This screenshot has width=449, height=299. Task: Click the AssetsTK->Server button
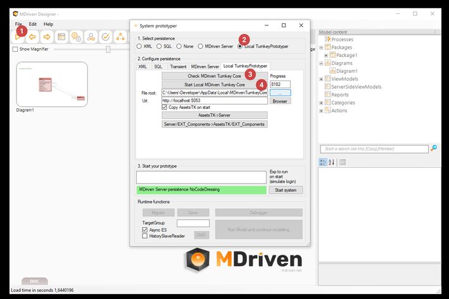(215, 115)
